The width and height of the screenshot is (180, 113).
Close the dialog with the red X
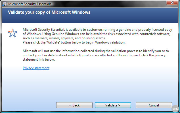(172, 3)
